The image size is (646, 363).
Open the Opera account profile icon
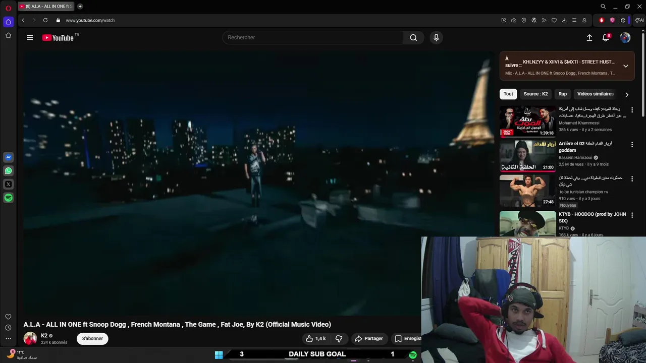click(x=584, y=20)
